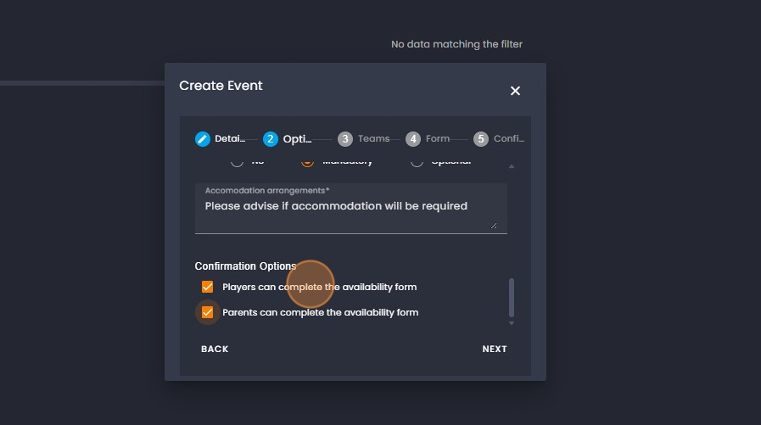Select the Mandatory radio option
The image size is (761, 425).
coord(307,161)
